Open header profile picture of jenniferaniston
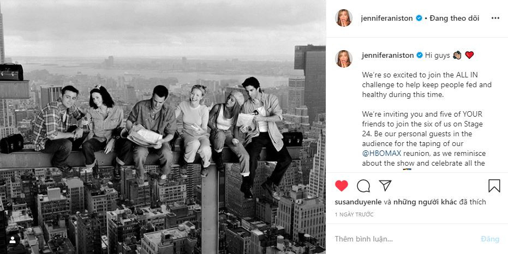 [343, 18]
